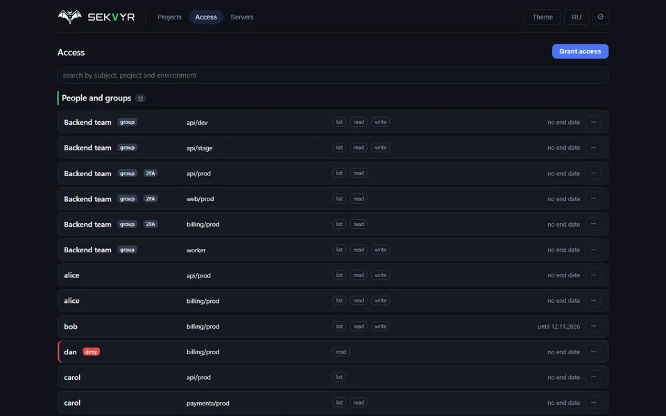Open the more-options menu for Backend team api/stage

[x=593, y=148]
